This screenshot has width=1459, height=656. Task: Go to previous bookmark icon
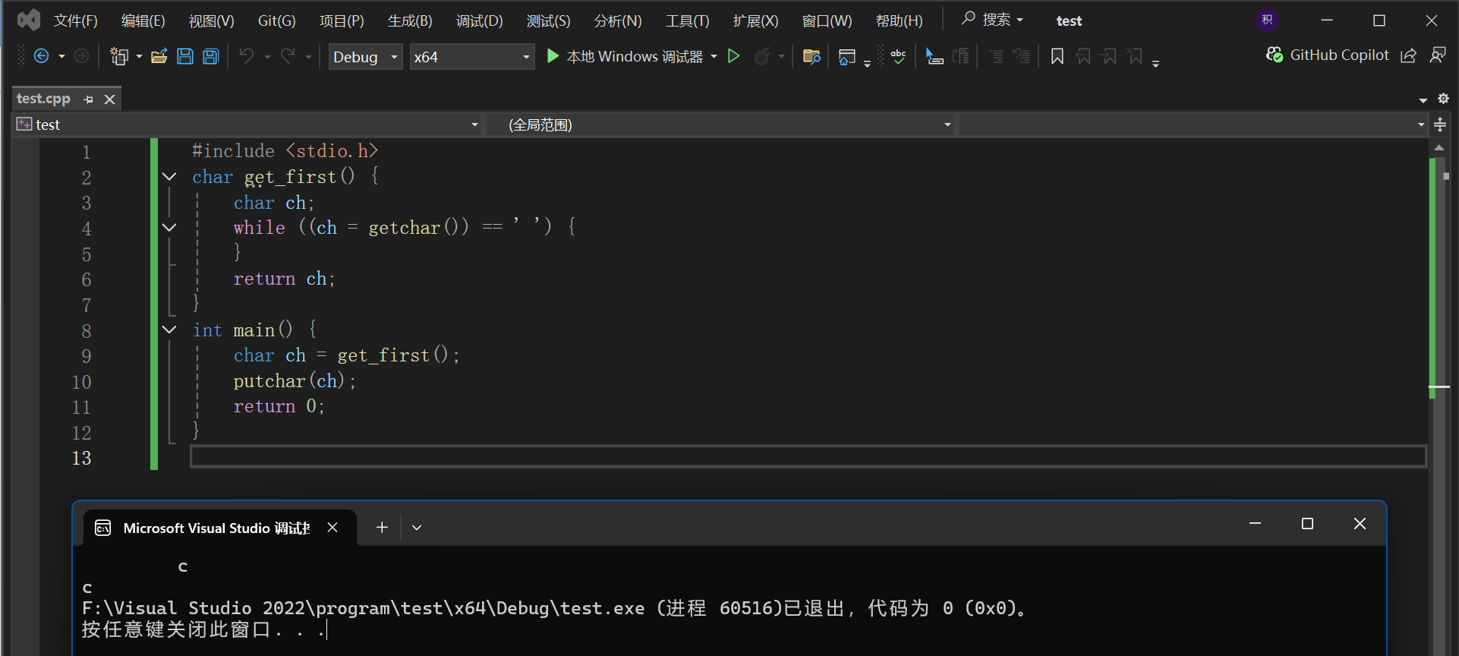(1083, 56)
